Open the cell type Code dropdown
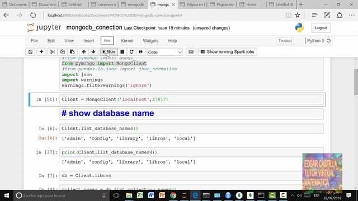The height and width of the screenshot is (201, 358). coord(164,52)
